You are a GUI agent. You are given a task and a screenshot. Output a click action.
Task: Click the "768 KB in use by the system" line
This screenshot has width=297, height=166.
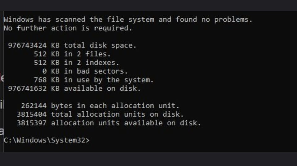[x=93, y=80]
